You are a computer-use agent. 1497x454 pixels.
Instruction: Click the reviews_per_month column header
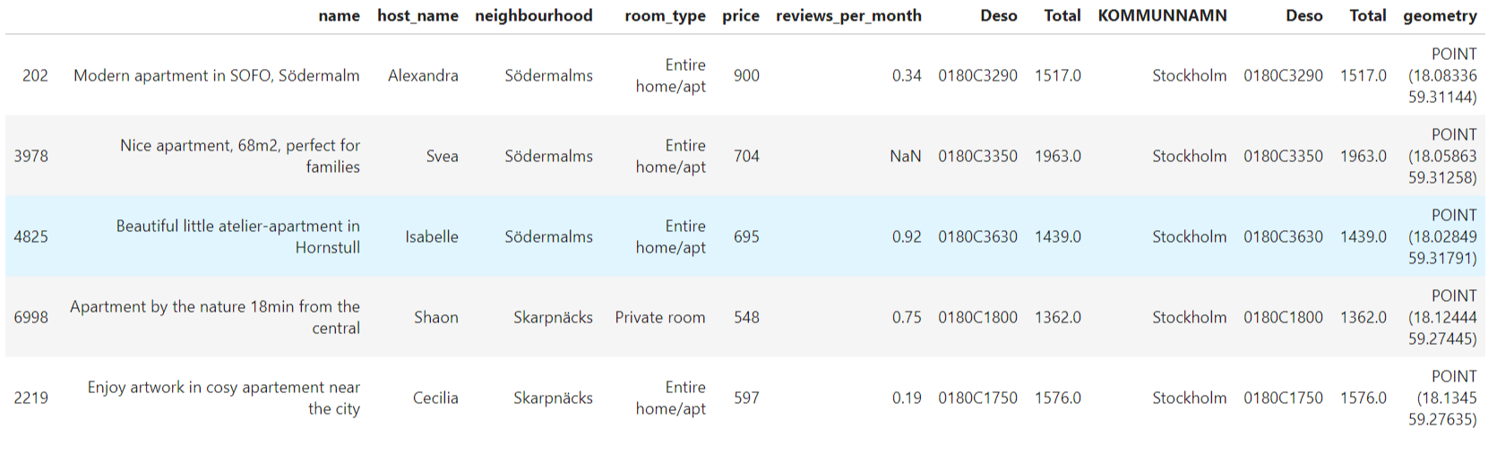click(x=847, y=15)
